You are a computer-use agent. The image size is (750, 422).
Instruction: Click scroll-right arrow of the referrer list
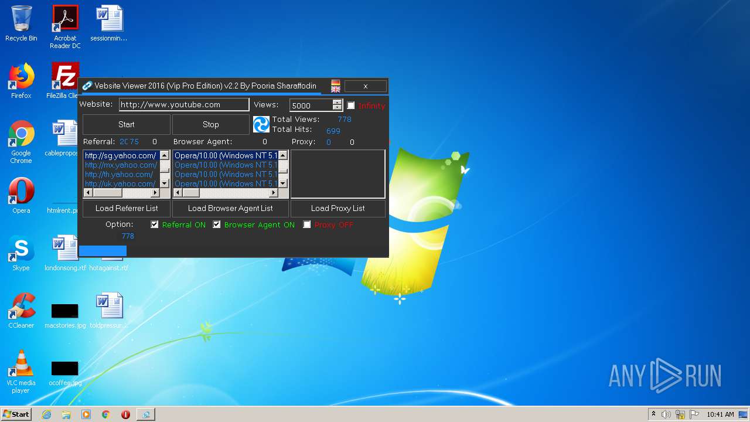click(x=155, y=192)
